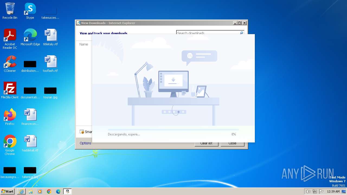This screenshot has height=195, width=347.
Task: Open media player taskbar icon
Action: pos(40,191)
